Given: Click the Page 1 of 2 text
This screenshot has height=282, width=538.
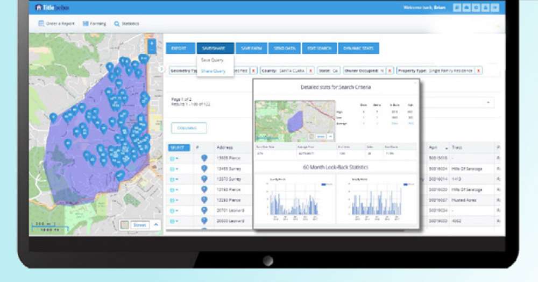Looking at the screenshot, I should point(181,99).
